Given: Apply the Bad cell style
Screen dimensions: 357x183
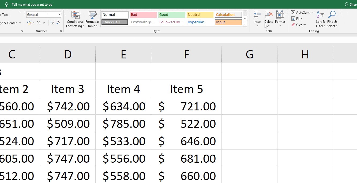Looking at the screenshot, I should (143, 14).
